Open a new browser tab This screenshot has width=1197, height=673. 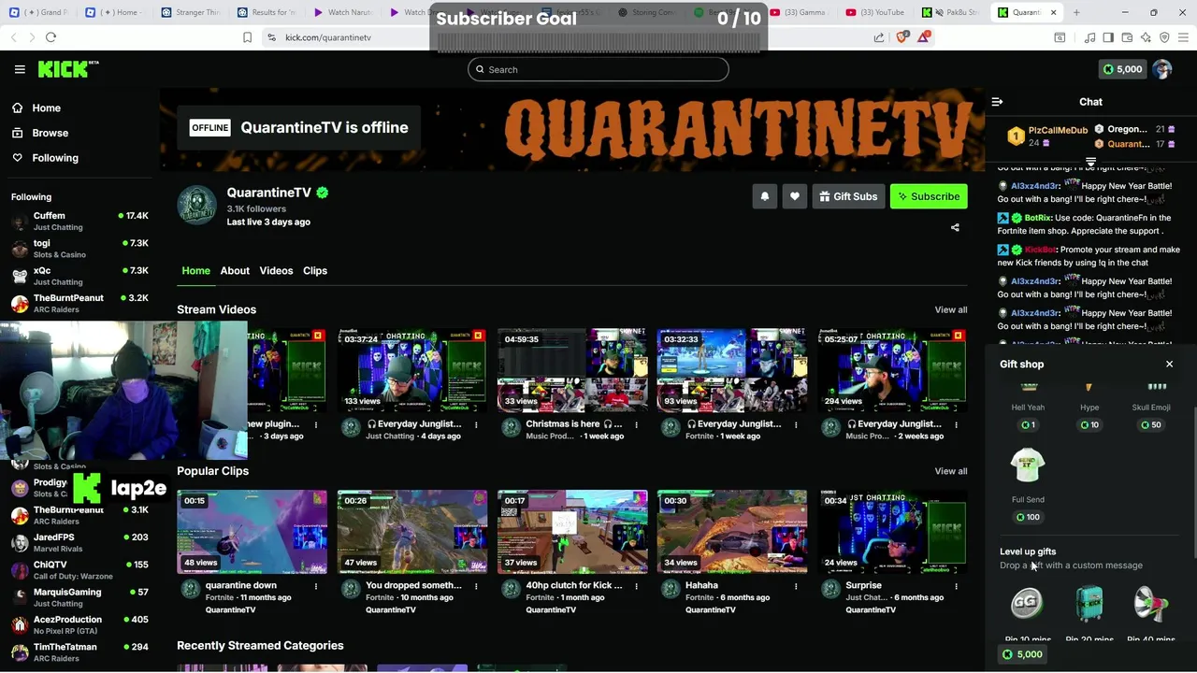coord(1076,12)
